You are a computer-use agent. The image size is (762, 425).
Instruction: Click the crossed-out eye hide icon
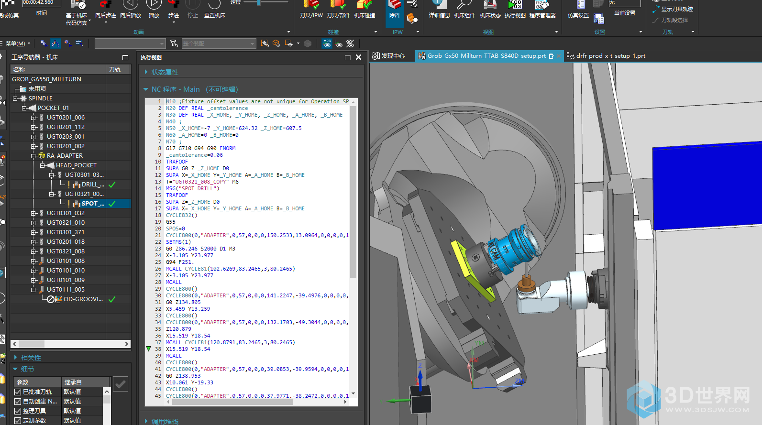coord(350,44)
